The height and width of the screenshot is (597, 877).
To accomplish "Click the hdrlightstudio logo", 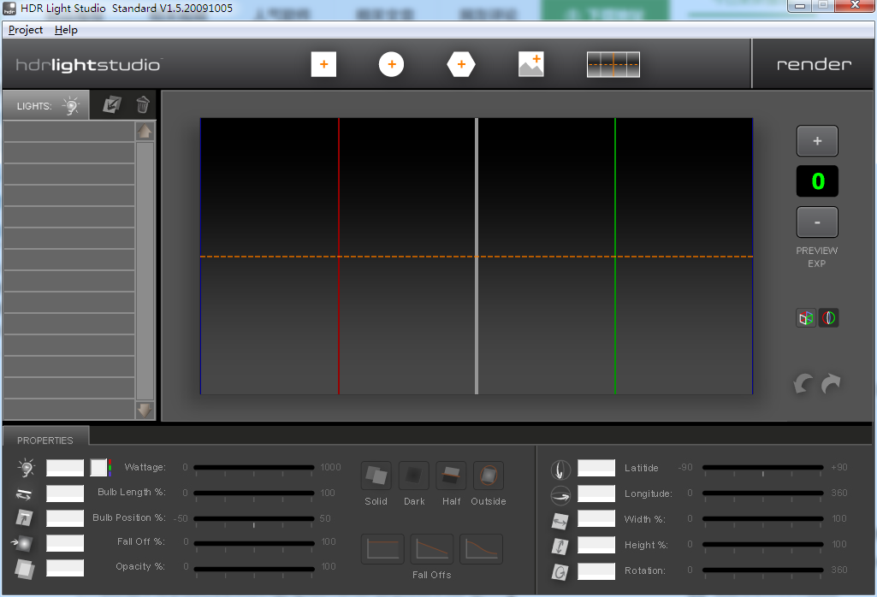I will click(88, 65).
